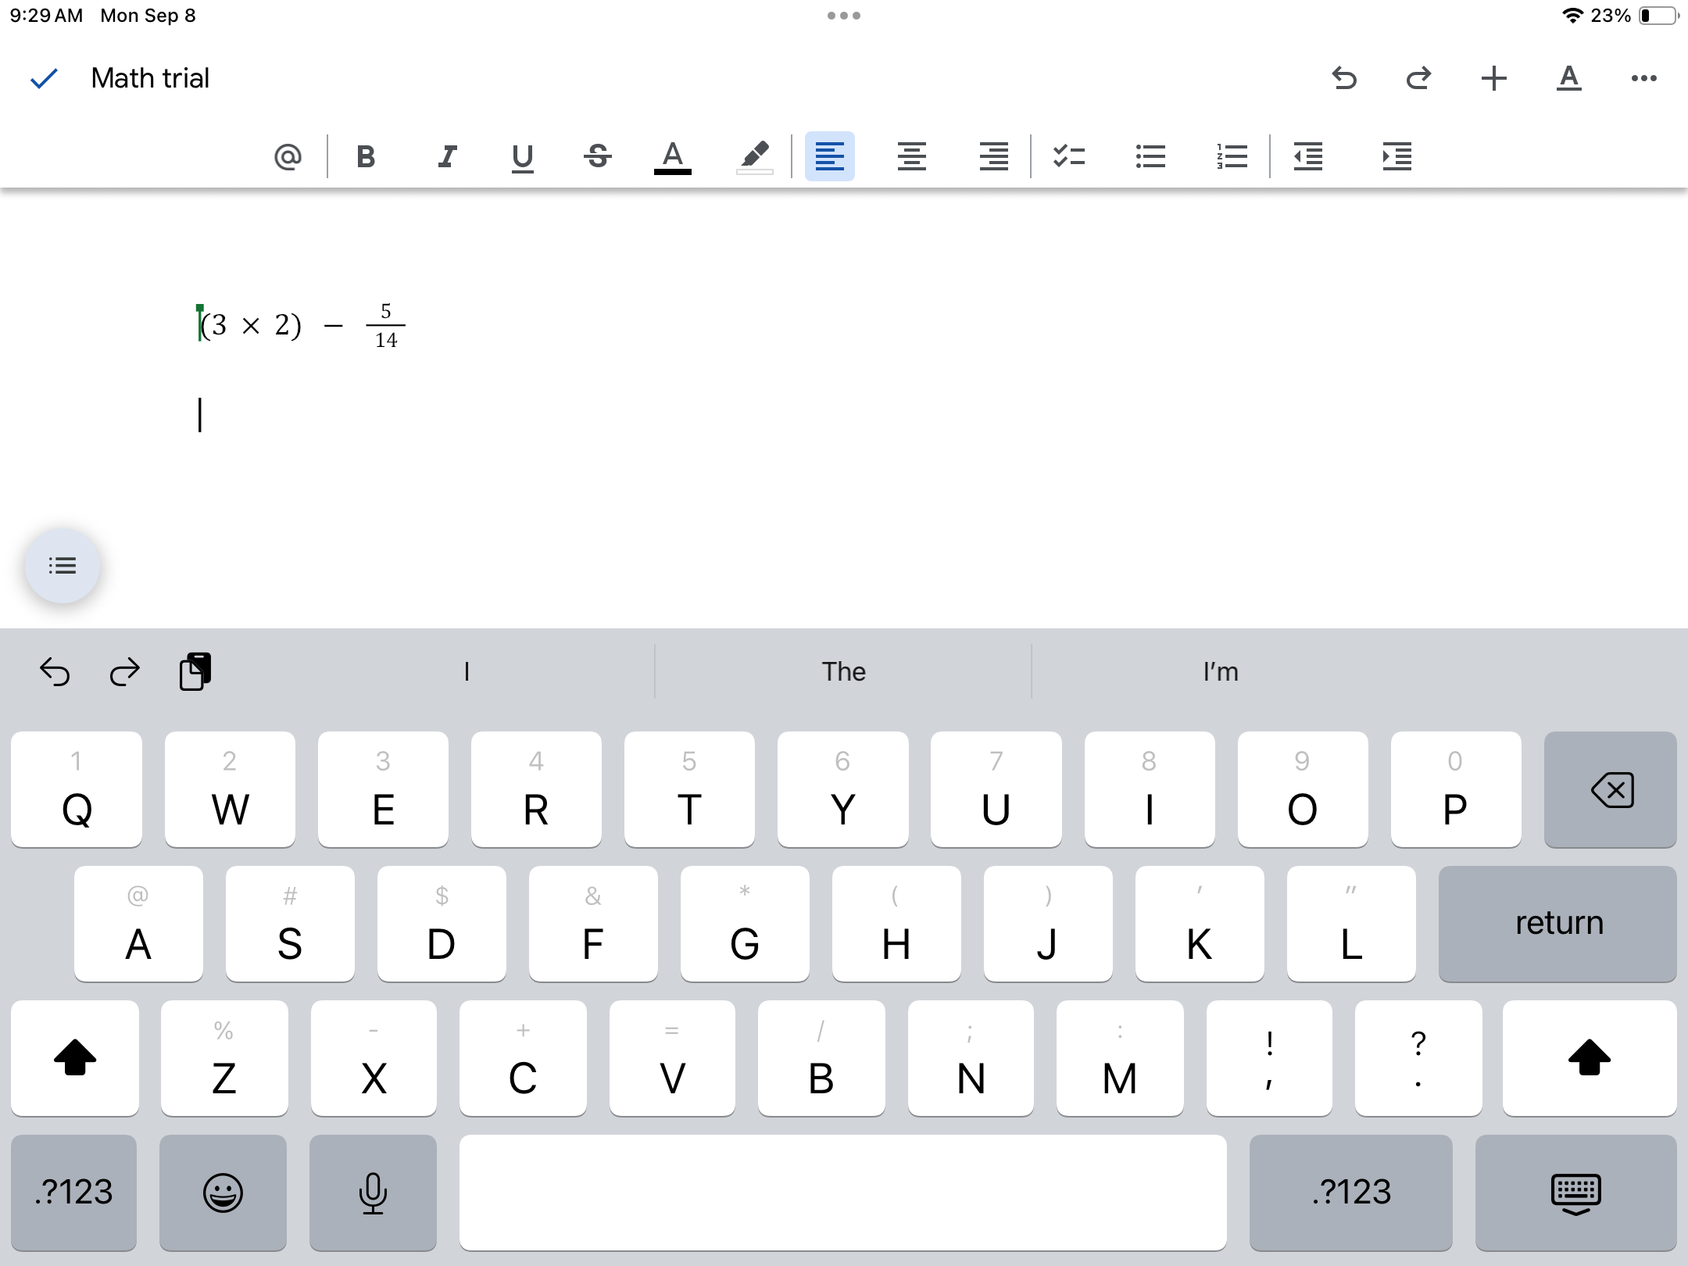Toggle underline formatting
1688x1266 pixels.
522,156
